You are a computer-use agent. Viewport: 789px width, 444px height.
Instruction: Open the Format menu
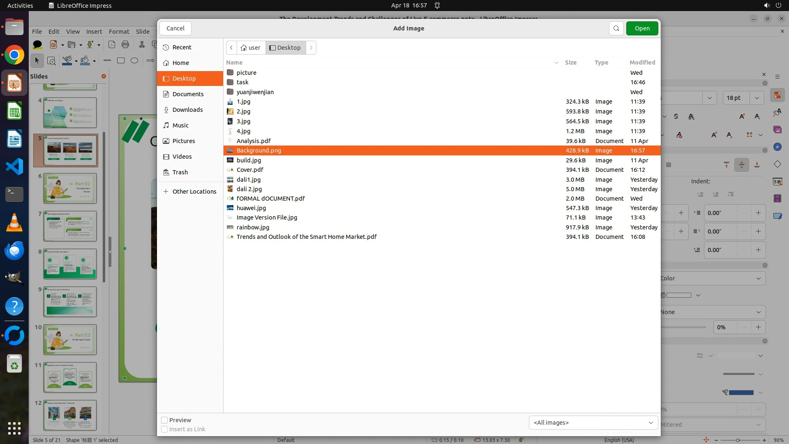pos(119,32)
